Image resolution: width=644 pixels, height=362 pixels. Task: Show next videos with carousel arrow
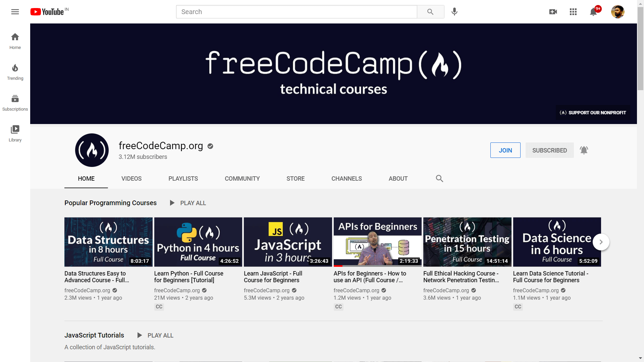coord(601,242)
